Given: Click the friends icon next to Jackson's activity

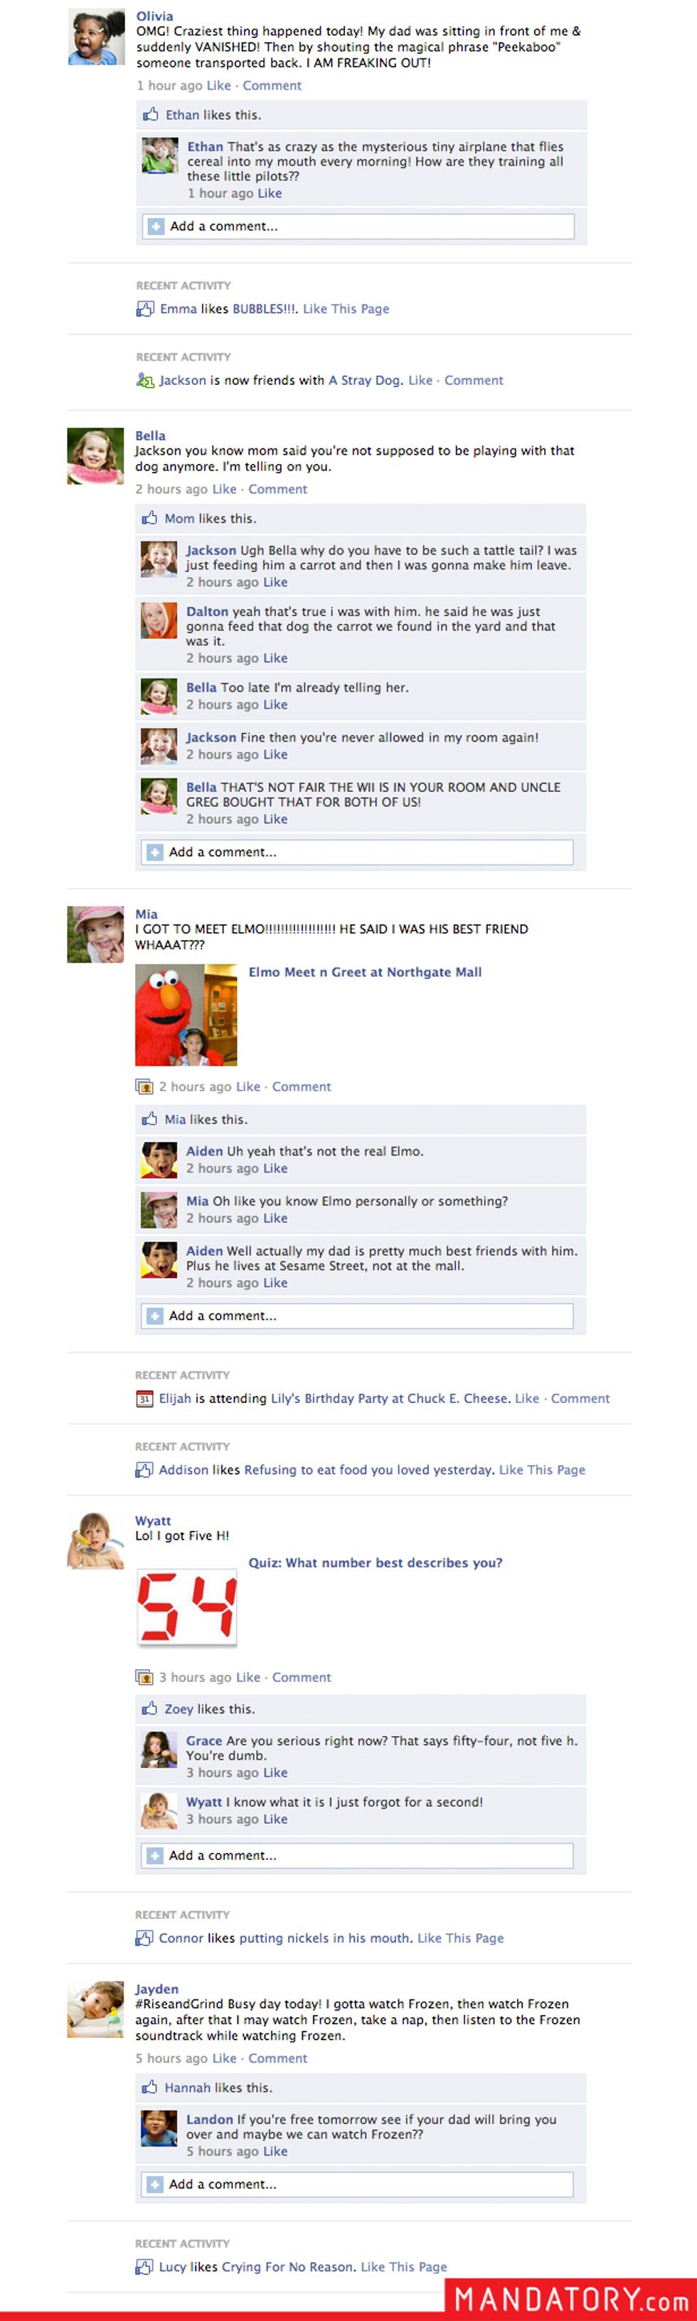Looking at the screenshot, I should click(144, 380).
